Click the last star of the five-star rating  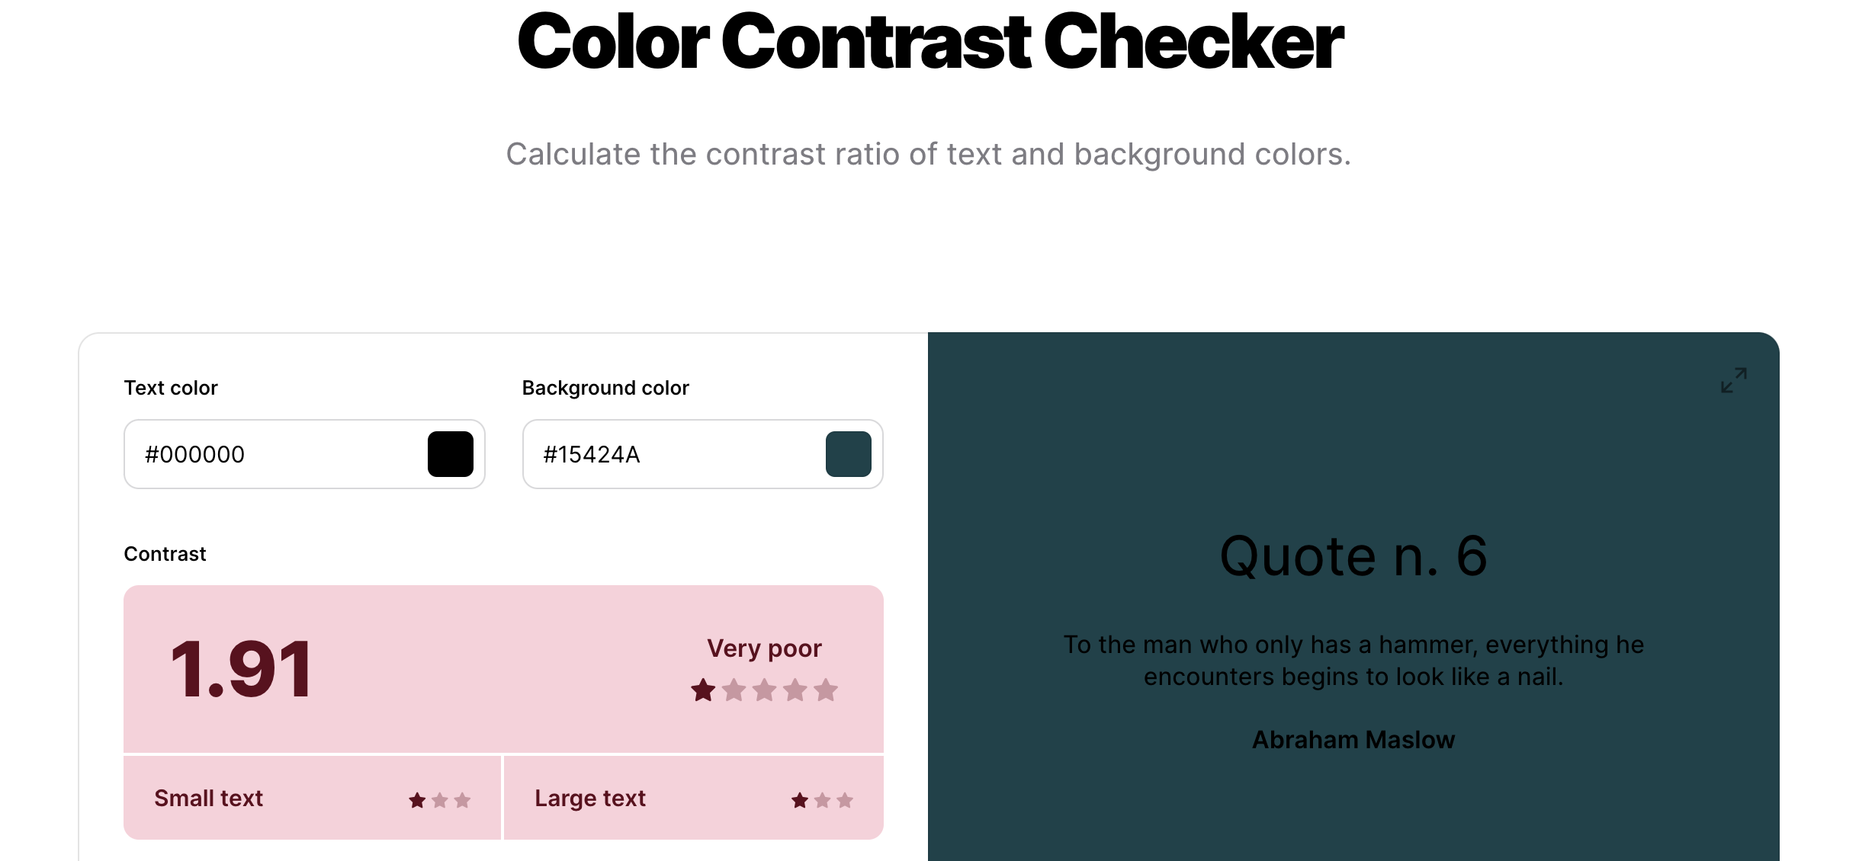click(x=825, y=690)
